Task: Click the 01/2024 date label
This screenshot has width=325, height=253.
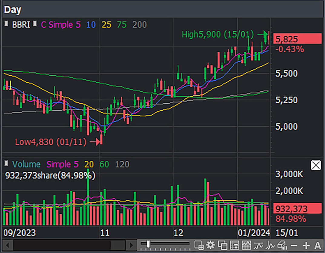Action: click(x=254, y=233)
